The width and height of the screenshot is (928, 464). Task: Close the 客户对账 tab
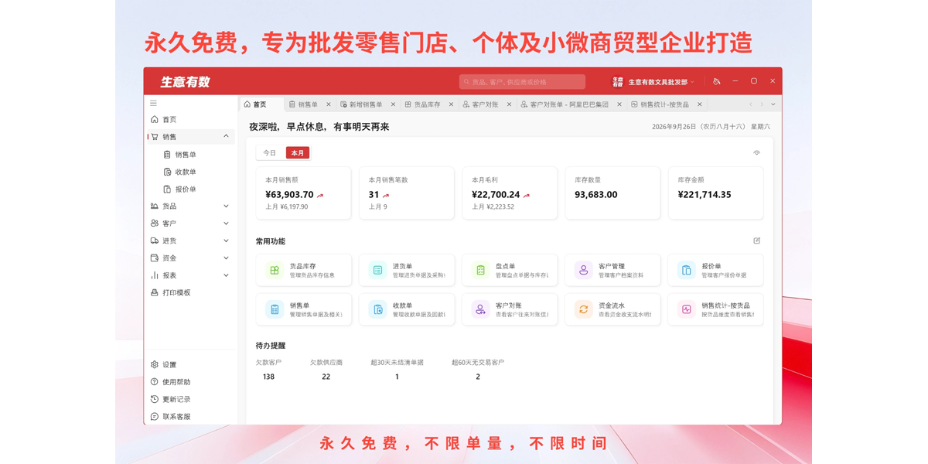pos(509,104)
